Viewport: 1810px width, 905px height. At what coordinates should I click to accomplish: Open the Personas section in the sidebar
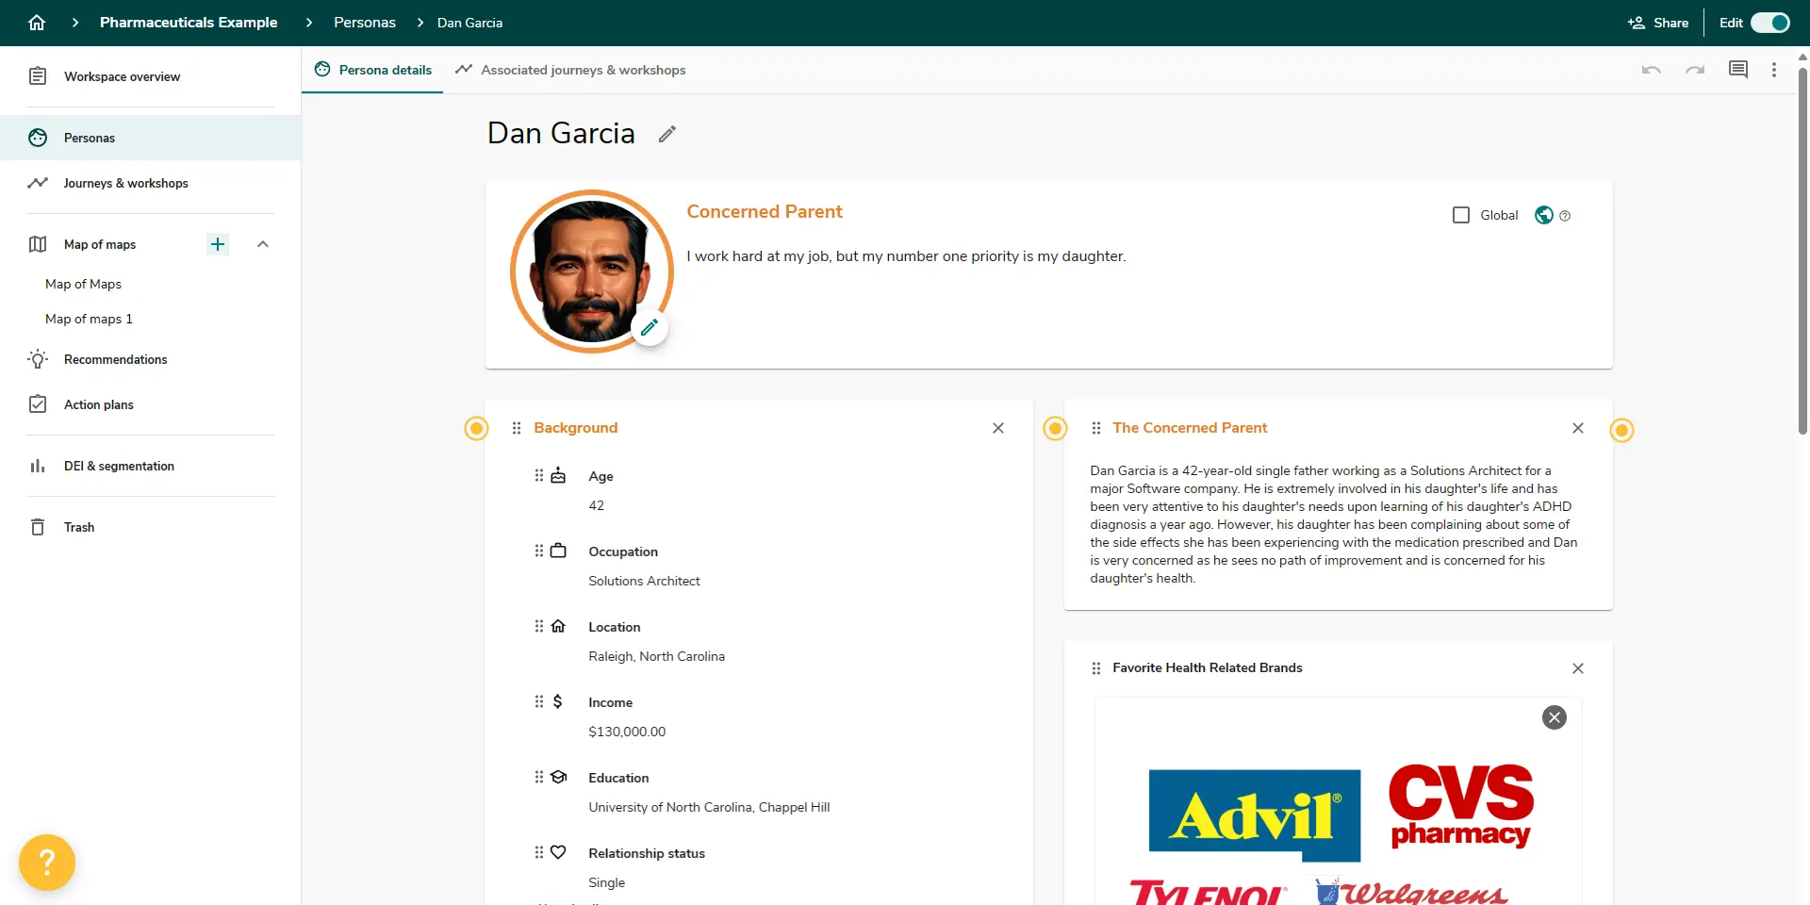coord(90,138)
